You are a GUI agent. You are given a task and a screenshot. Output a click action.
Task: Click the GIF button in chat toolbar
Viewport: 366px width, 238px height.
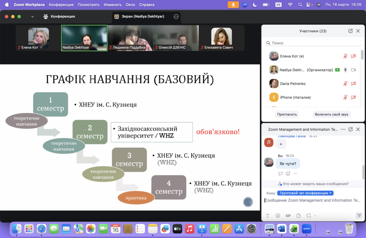(x=288, y=216)
